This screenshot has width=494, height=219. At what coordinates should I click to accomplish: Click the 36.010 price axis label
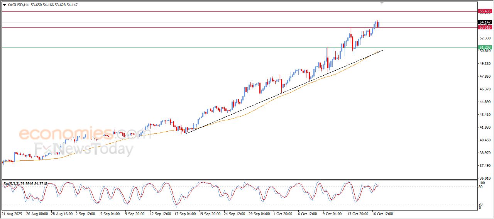pos(484,178)
